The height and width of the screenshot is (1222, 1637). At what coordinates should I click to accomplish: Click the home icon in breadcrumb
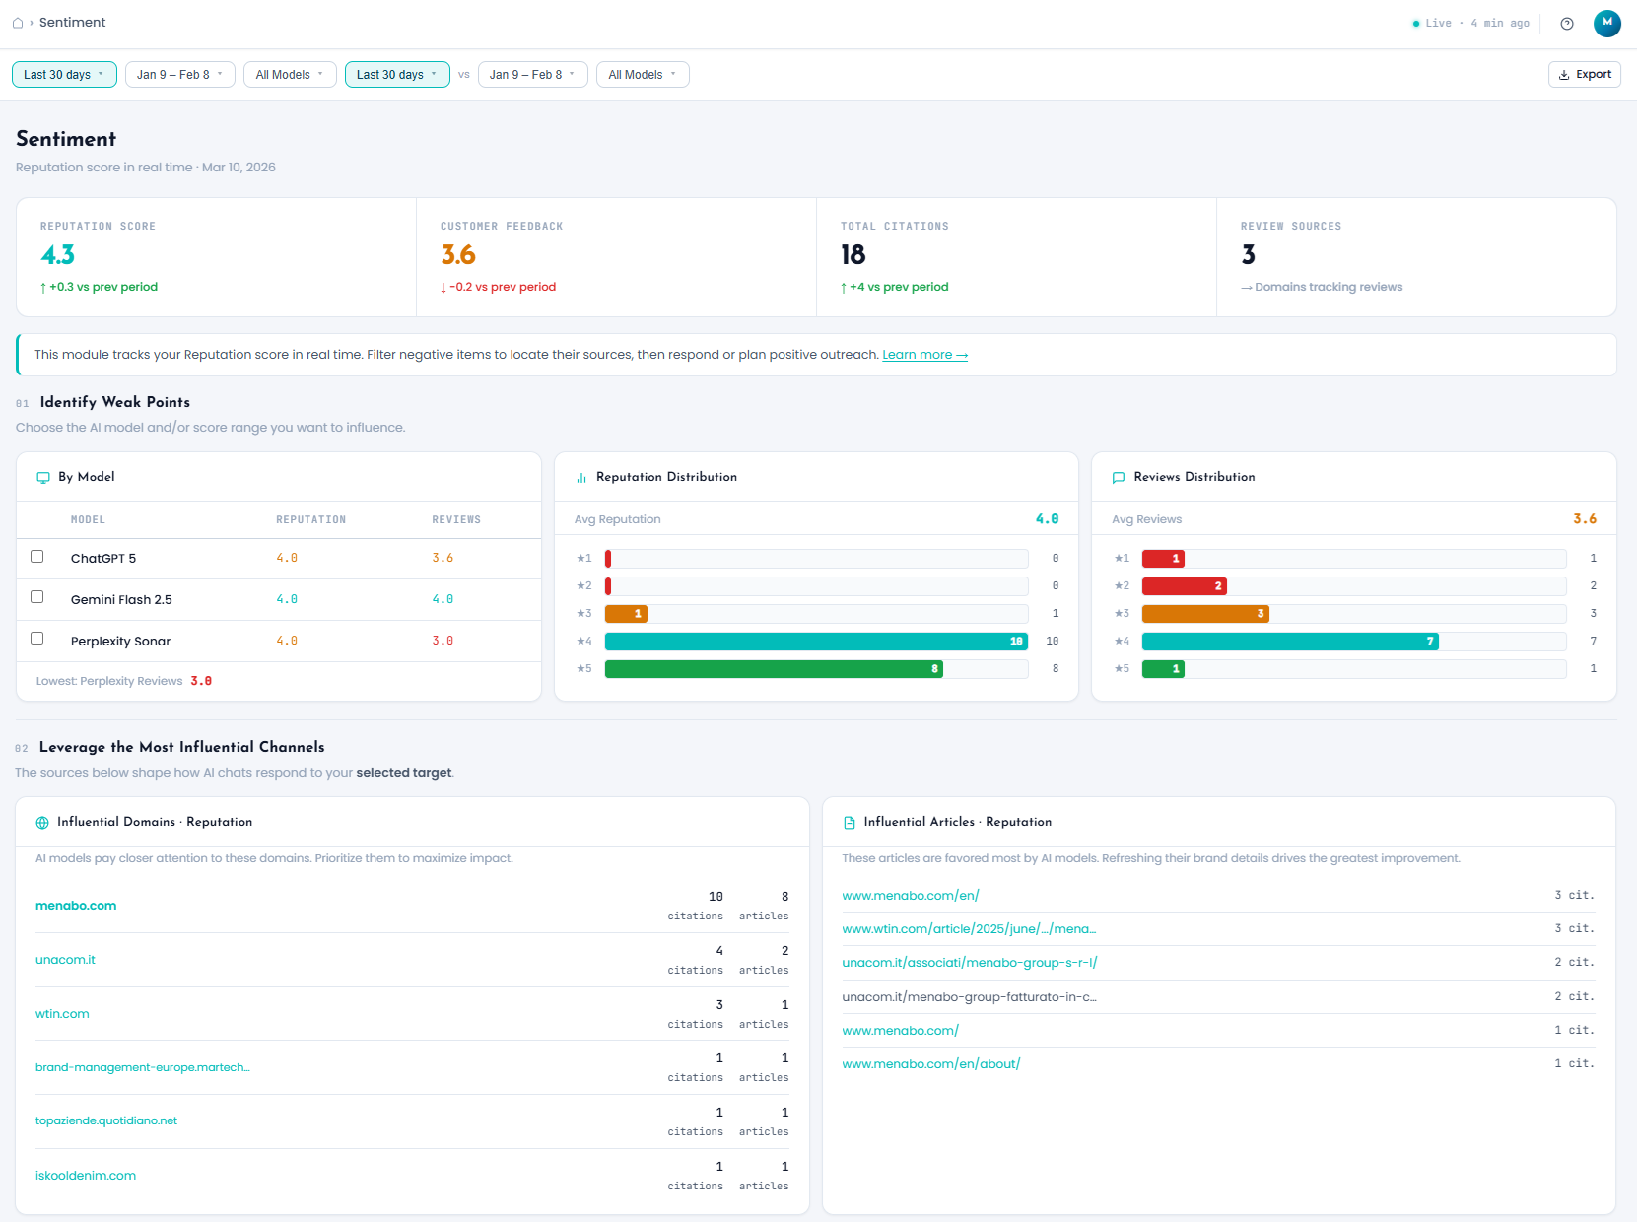pos(18,23)
